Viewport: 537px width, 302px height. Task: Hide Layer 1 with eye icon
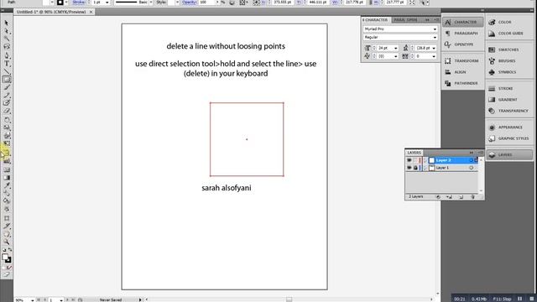409,168
